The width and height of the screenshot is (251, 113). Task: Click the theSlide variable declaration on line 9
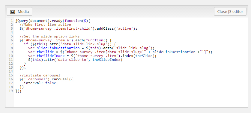click(x=45, y=52)
